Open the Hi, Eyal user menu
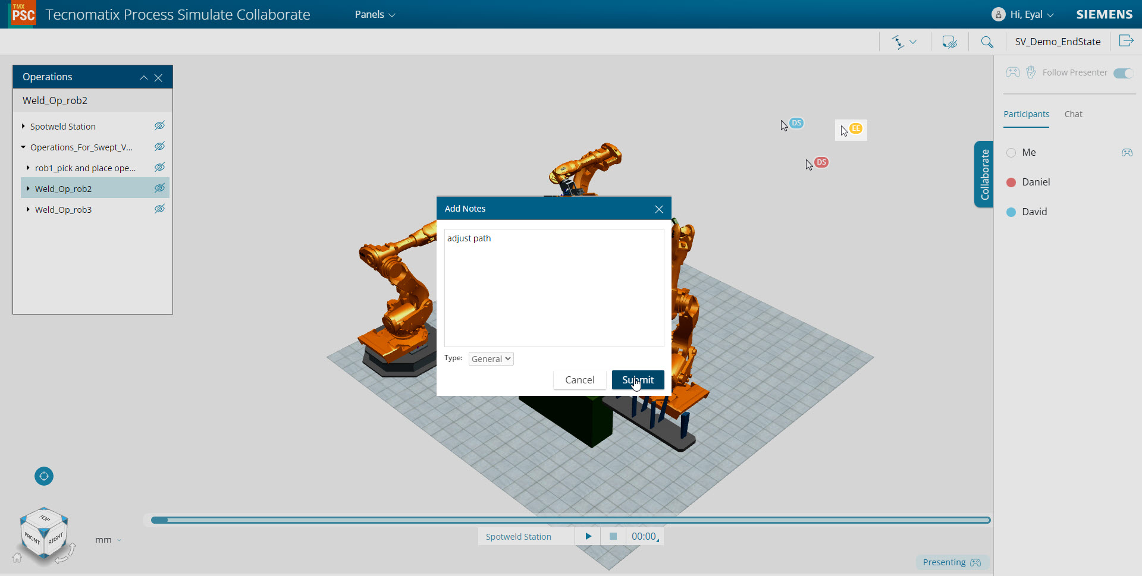1142x576 pixels. click(1032, 14)
